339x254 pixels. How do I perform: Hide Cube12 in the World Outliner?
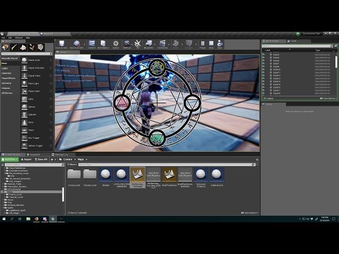(x=263, y=76)
